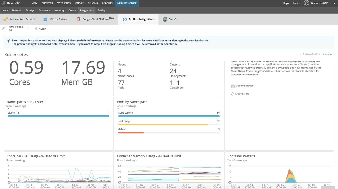Click the 'here' link for previous dashboard
338x189 pixels.
pos(73,44)
